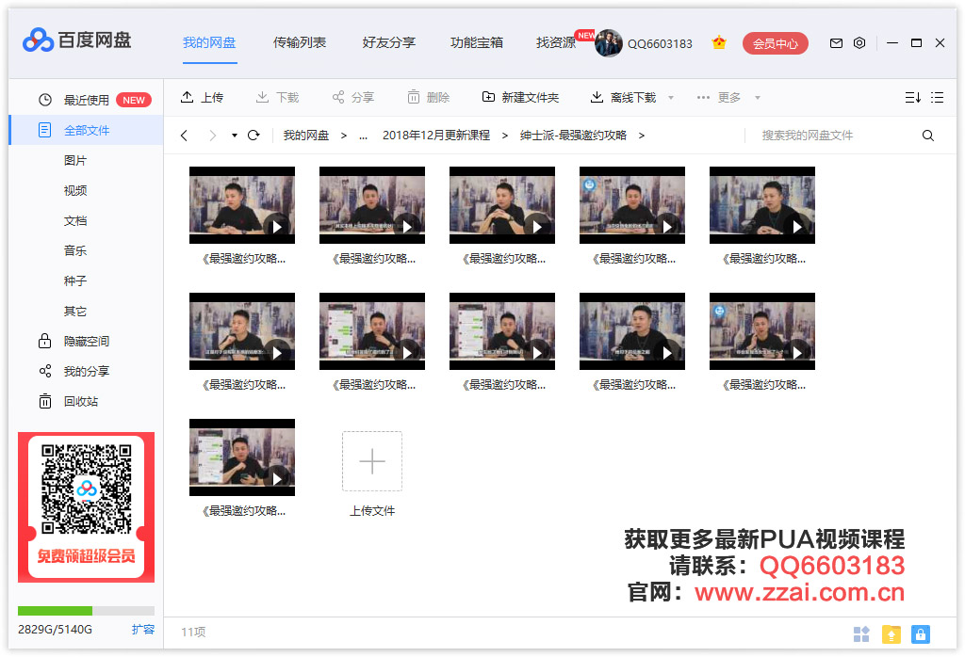Click the search magnifier icon
This screenshot has height=657, width=965.
coord(928,136)
